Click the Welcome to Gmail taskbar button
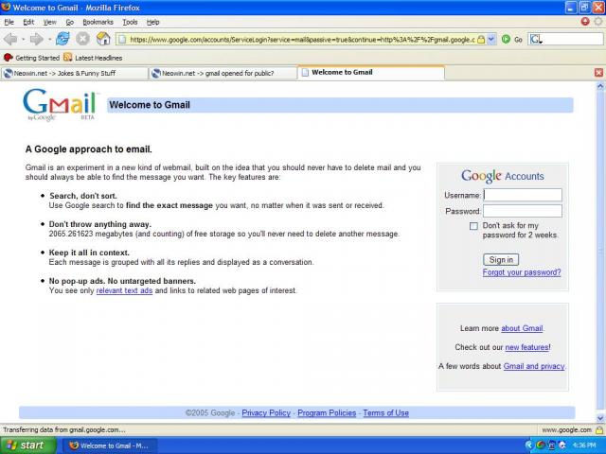This screenshot has width=606, height=454. pyautogui.click(x=110, y=445)
